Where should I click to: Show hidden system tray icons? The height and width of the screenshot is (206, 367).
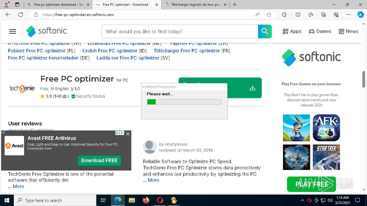302,200
